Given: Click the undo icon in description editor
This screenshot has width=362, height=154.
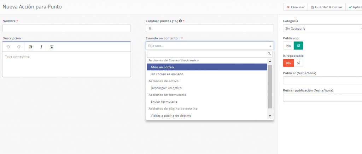Looking at the screenshot, I should pyautogui.click(x=8, y=47).
